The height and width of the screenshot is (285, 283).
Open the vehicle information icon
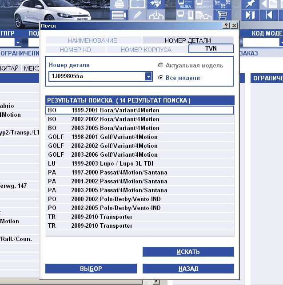coord(156,15)
